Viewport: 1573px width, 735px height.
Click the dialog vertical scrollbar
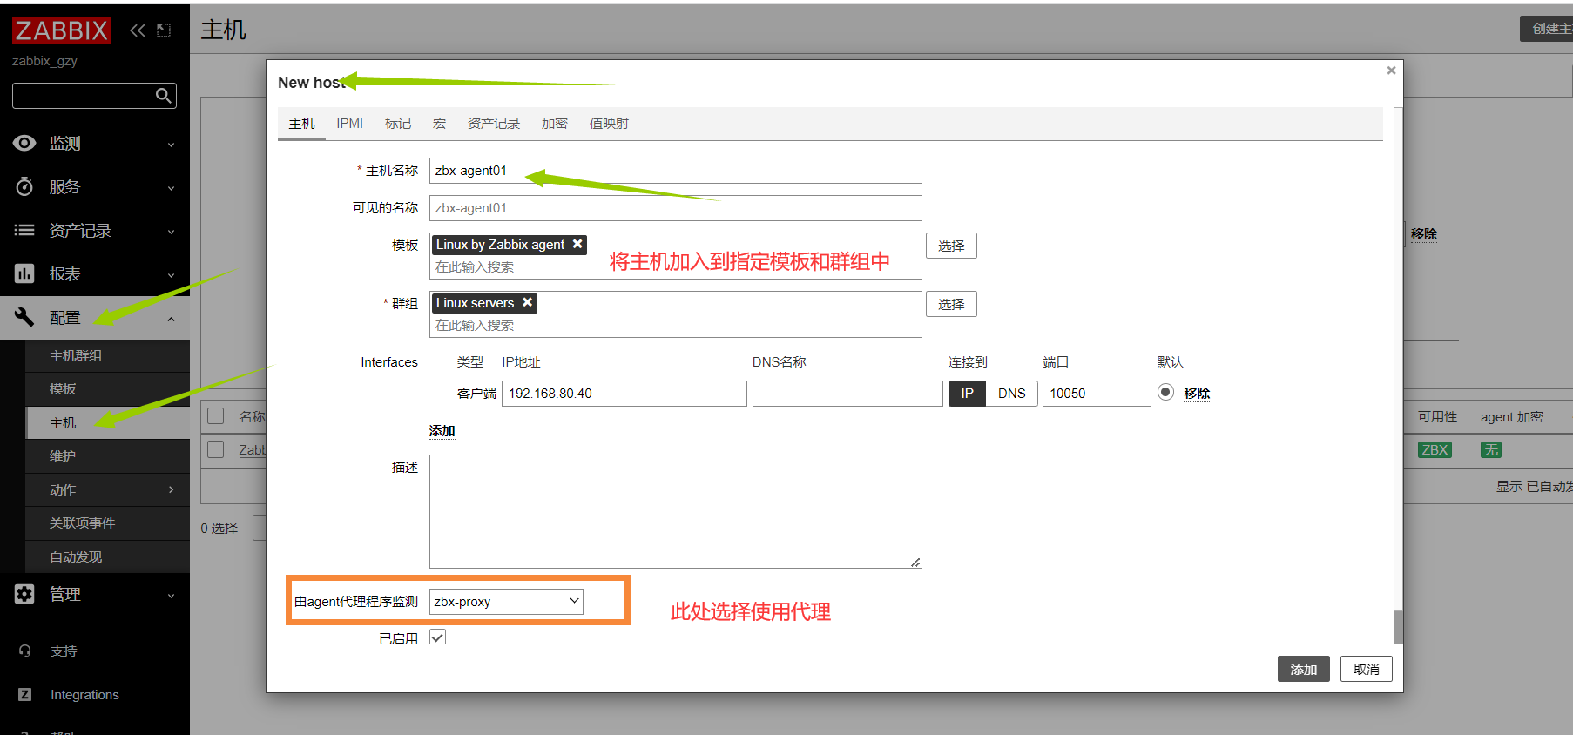(1398, 374)
